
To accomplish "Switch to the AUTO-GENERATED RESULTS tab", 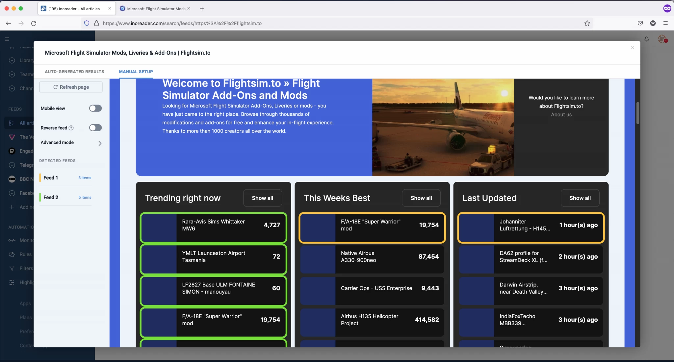I will click(x=74, y=71).
